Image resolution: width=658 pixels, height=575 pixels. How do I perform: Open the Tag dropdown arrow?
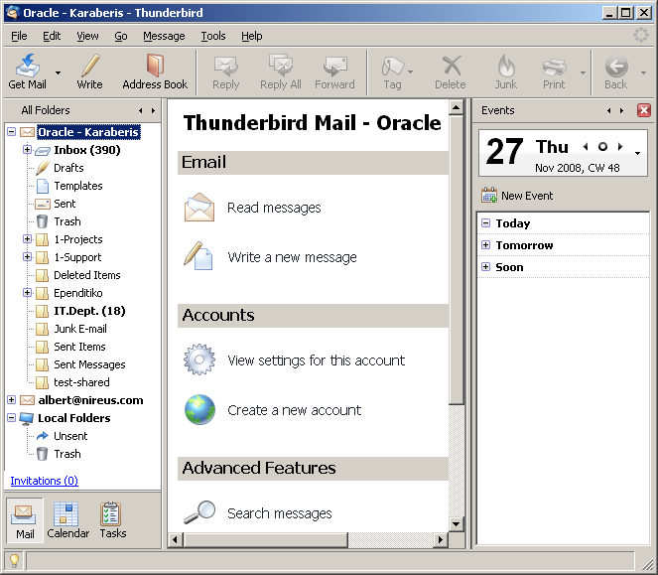[x=411, y=72]
